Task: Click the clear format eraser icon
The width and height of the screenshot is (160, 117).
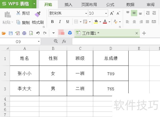Action: point(115,22)
